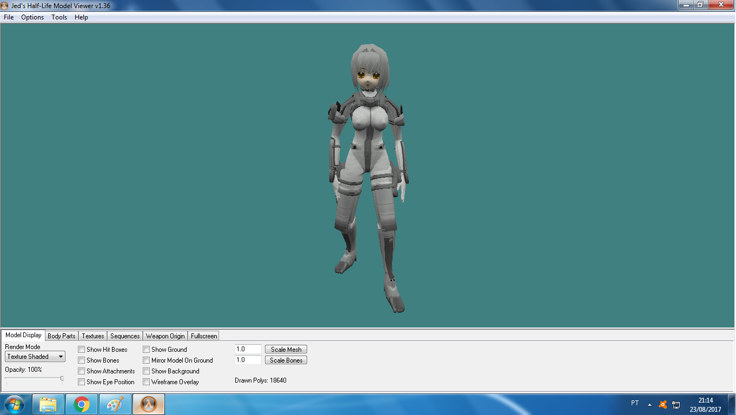Screen dimensions: 736x415
Task: Enable Show Bones checkbox
Action: pos(82,360)
